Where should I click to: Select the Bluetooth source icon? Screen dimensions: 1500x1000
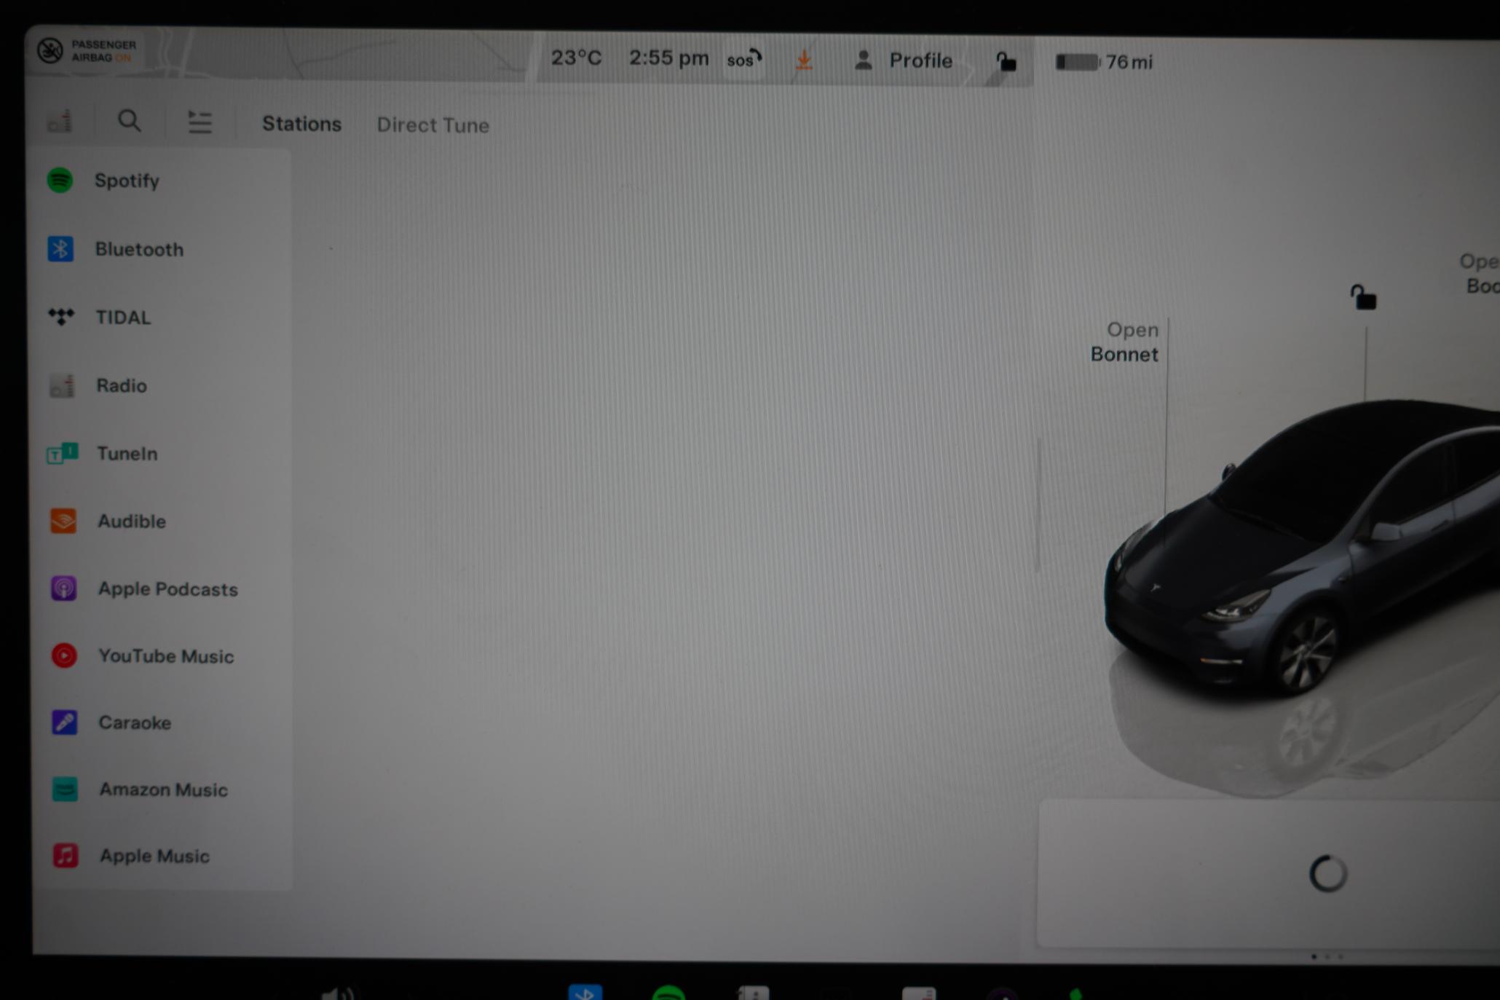click(x=60, y=249)
